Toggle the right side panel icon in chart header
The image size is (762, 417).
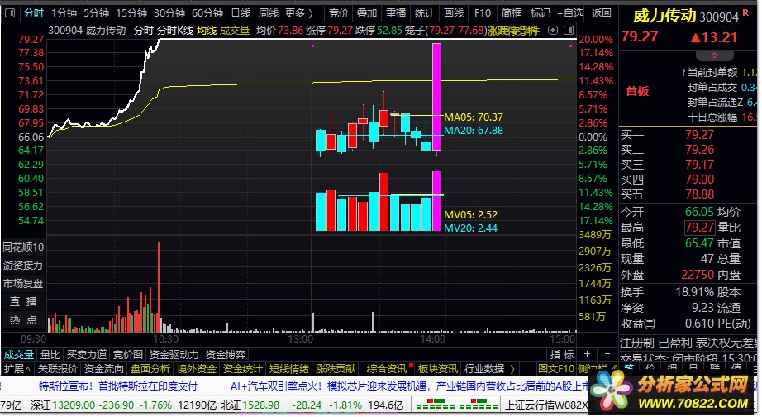point(569,30)
